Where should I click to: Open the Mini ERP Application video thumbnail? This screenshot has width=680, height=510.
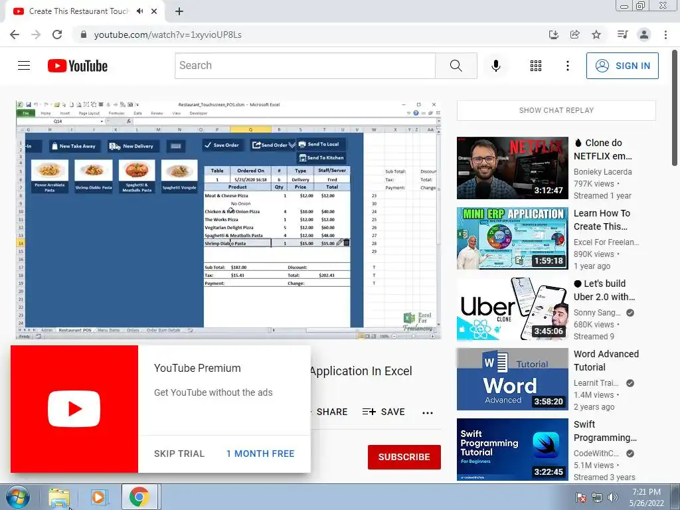pos(512,238)
